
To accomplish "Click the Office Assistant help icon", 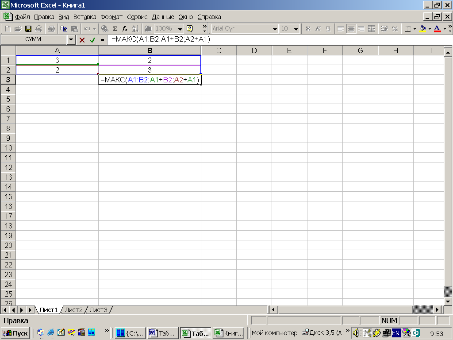I will click(190, 29).
